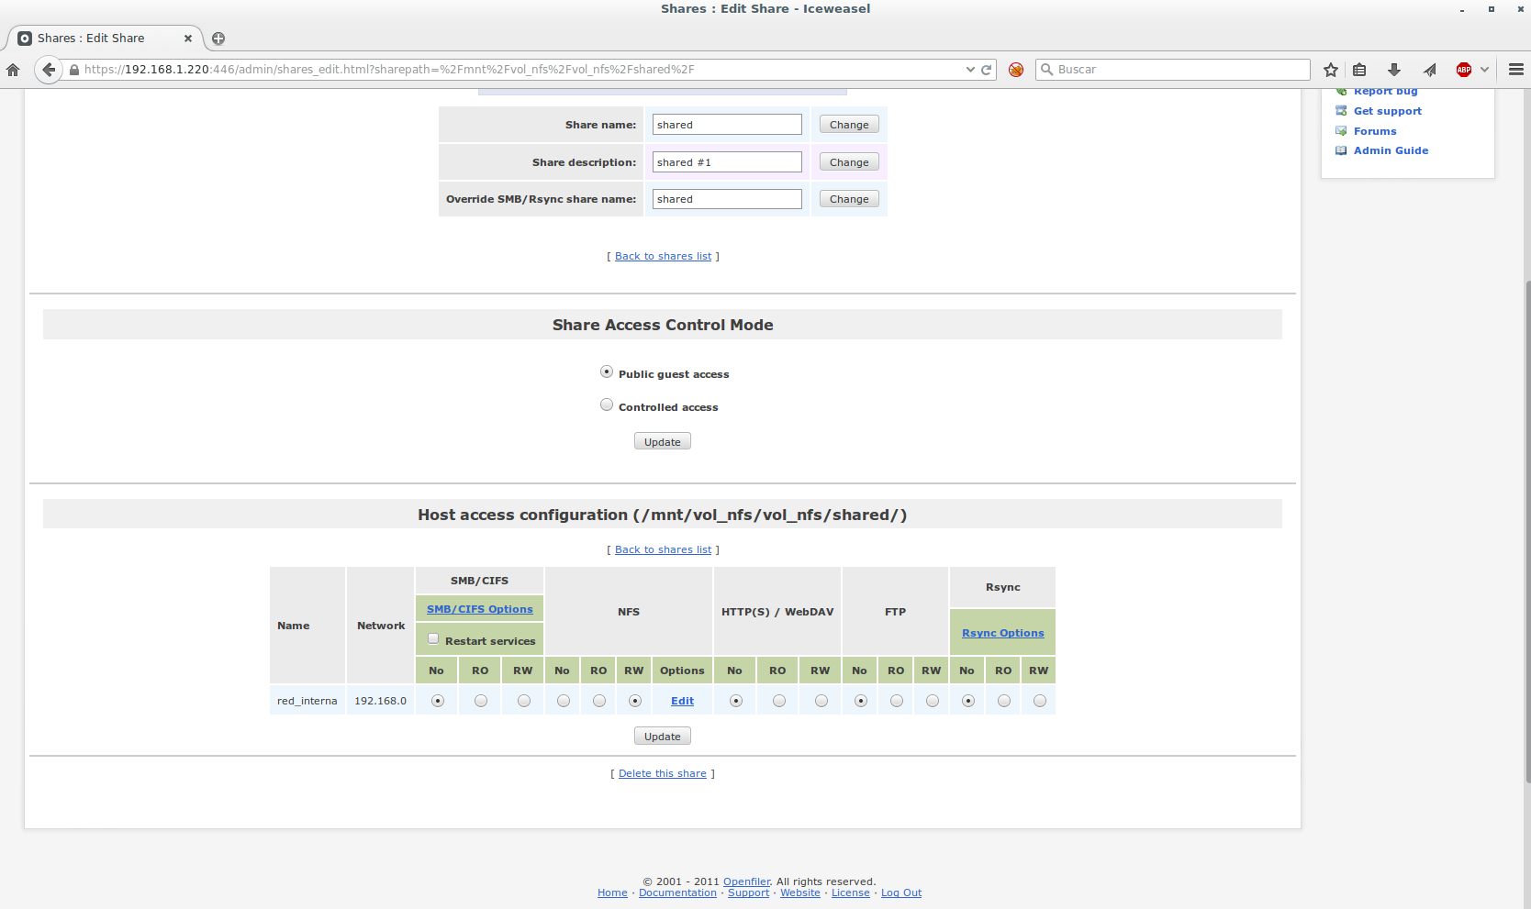Go back using the back arrow
The width and height of the screenshot is (1531, 909).
point(49,70)
